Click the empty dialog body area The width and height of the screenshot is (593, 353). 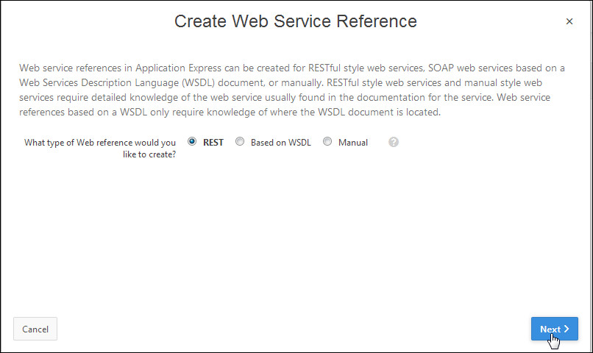tap(294, 235)
